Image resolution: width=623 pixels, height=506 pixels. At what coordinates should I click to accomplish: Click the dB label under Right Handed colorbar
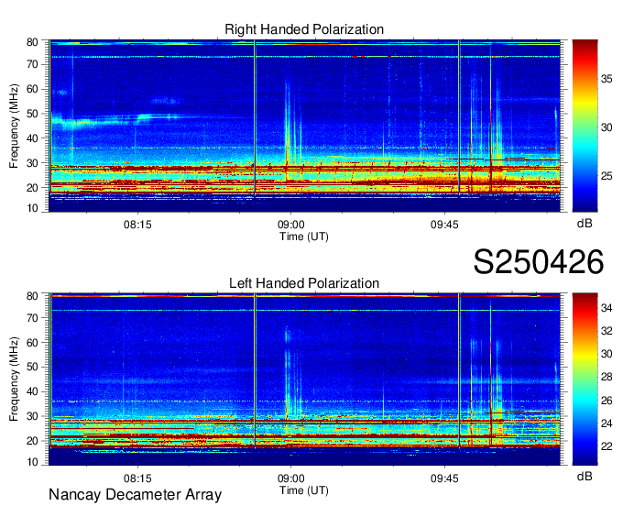(585, 224)
